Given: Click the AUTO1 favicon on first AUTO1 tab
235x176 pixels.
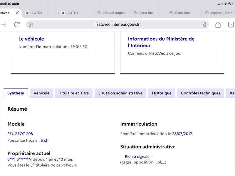Looking at the screenshot, I should 27,13.
